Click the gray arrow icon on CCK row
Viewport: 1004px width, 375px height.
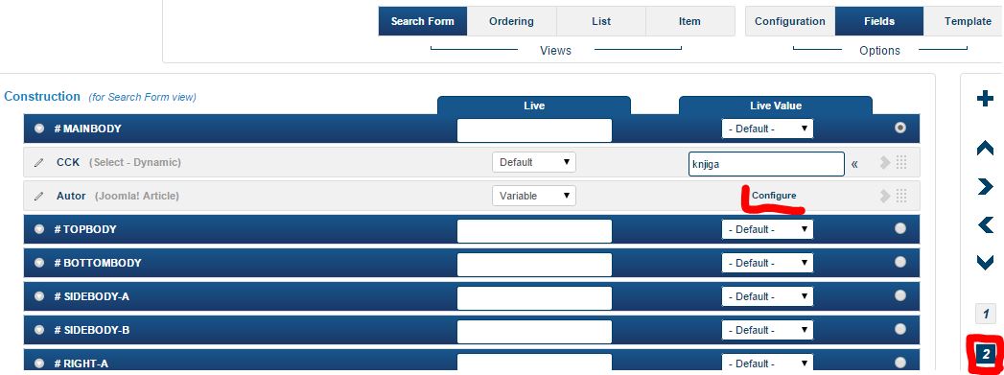pos(885,162)
